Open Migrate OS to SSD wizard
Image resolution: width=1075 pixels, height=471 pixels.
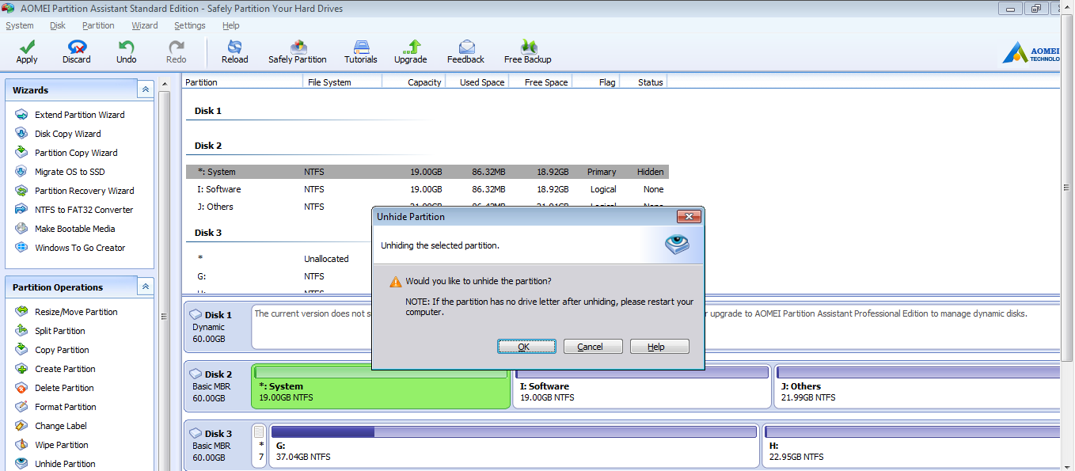point(70,172)
